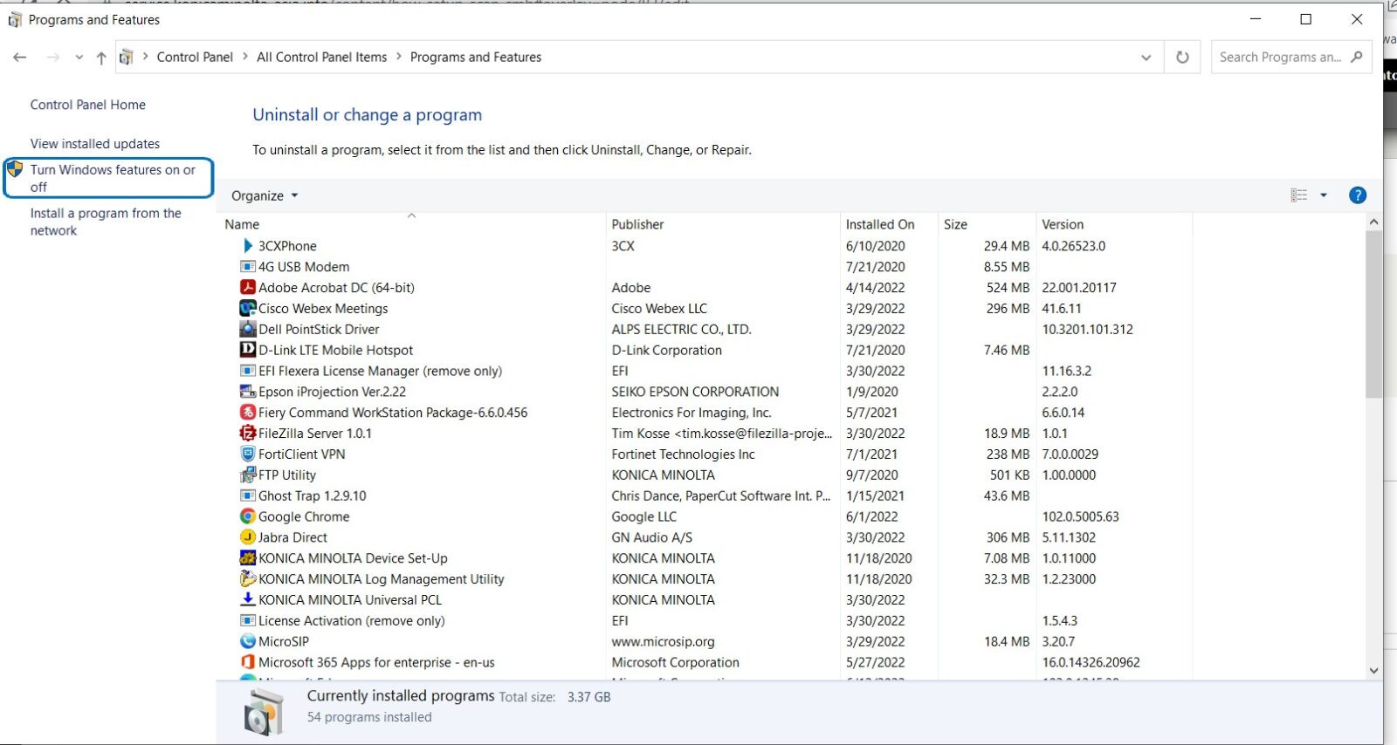Click the FileZilla Server icon
Viewport: 1397px width, 745px height.
pyautogui.click(x=248, y=434)
